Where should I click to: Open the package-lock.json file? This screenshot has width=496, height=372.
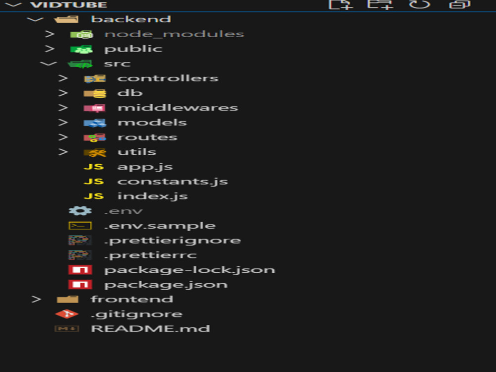(190, 270)
